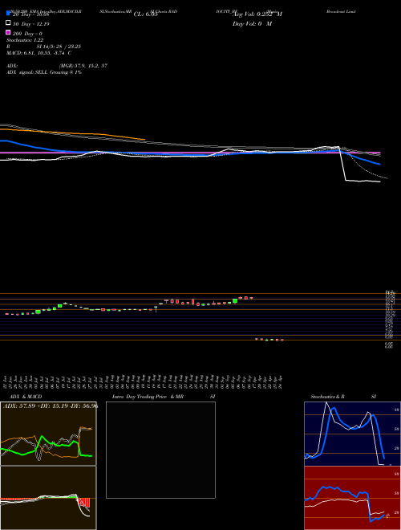Click the blue 20 Day legend swatch
Image resolution: width=401 pixels, height=530 pixels.
coord(8,13)
